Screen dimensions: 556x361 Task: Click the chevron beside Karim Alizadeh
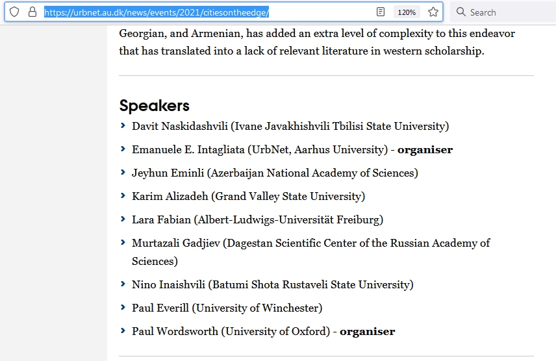pos(123,196)
